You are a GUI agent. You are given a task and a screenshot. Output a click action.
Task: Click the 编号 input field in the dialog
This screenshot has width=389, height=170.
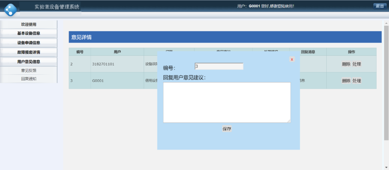[x=219, y=66]
